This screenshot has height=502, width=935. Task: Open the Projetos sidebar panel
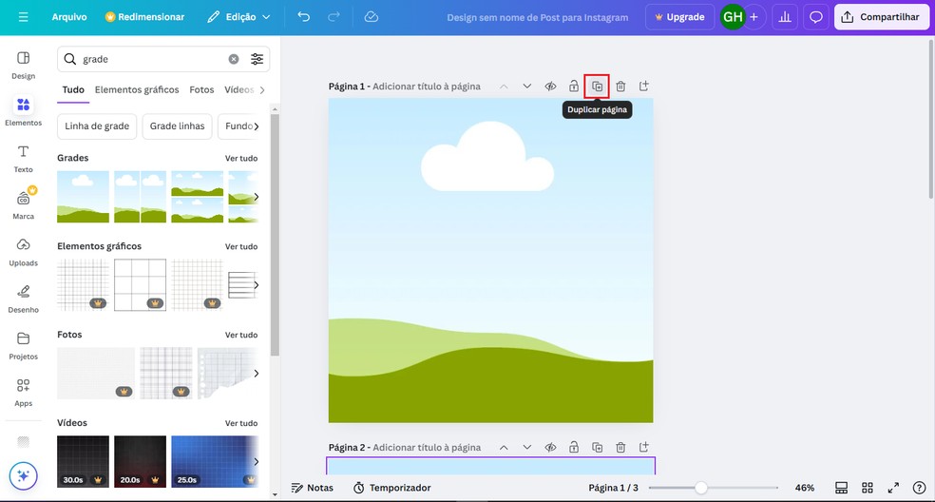pos(23,346)
